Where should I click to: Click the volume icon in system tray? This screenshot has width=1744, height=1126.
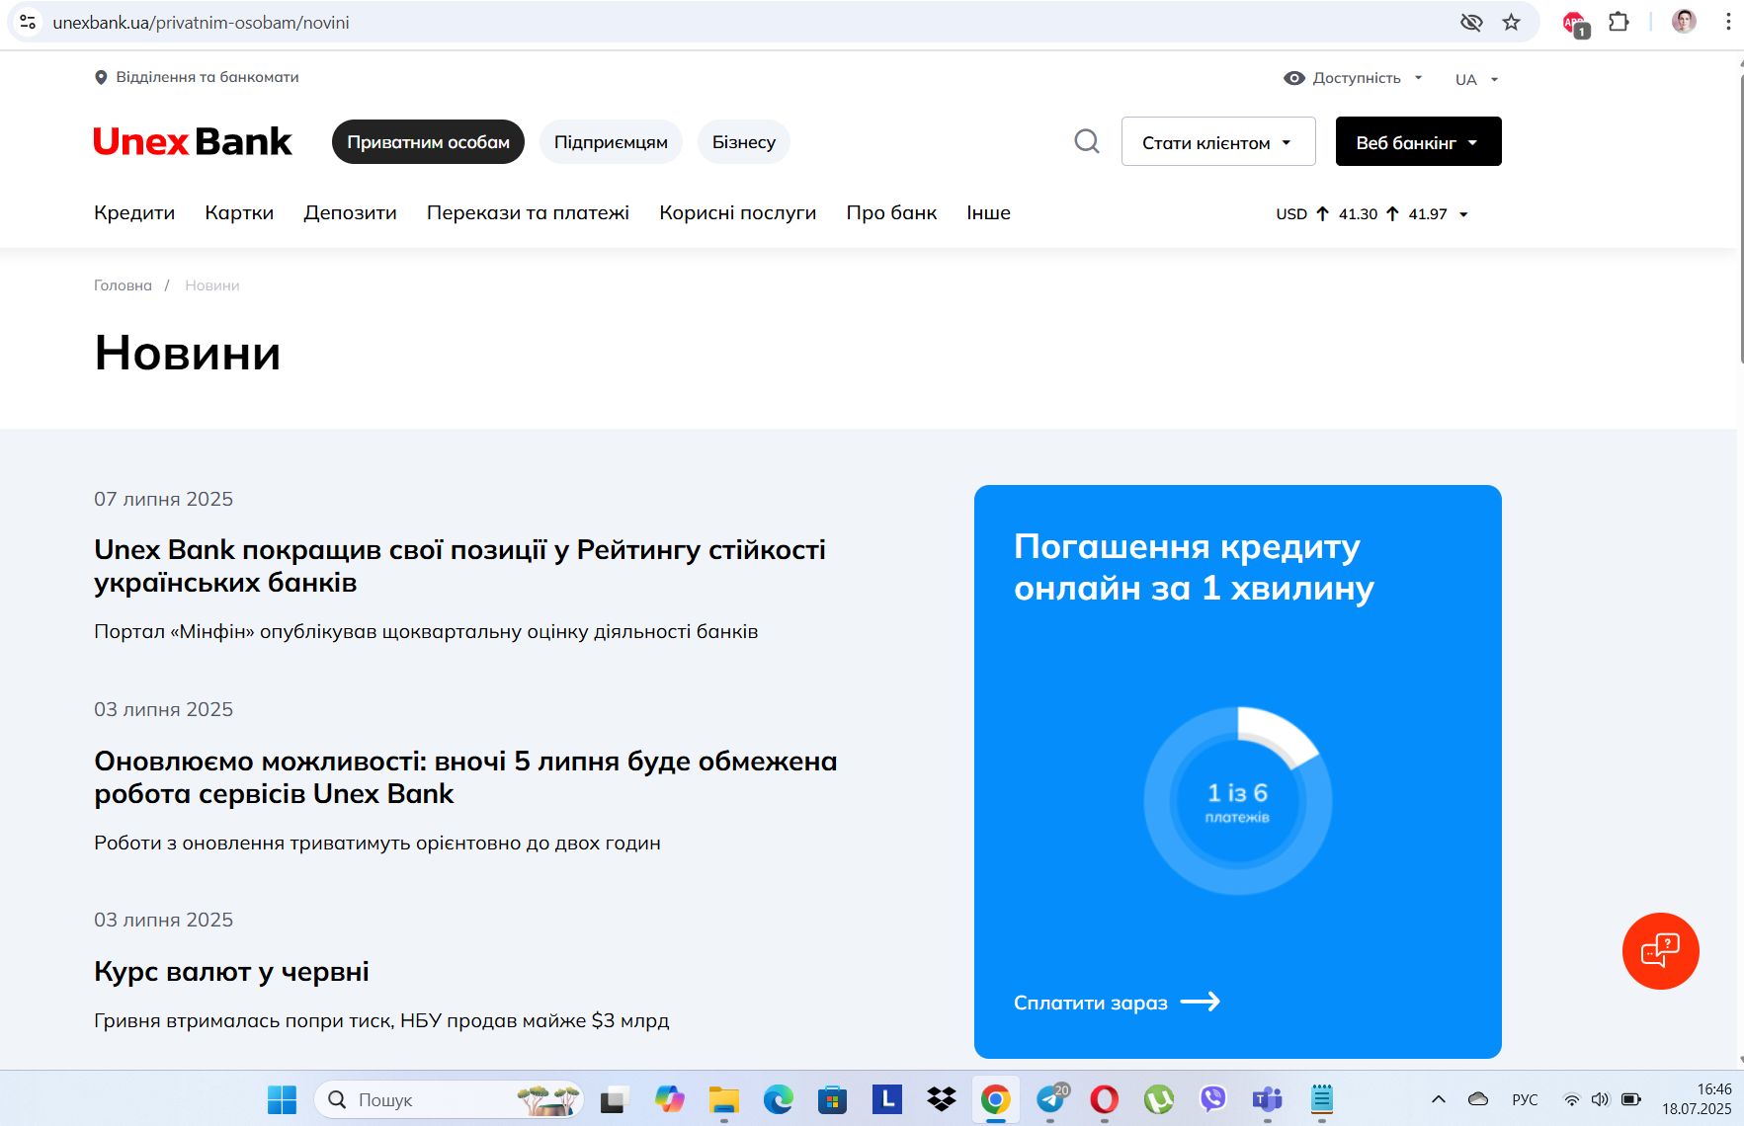[x=1600, y=1099]
